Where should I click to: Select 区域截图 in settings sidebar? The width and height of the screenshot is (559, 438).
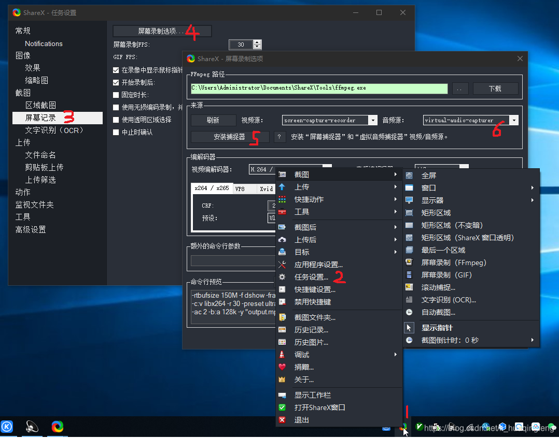pyautogui.click(x=40, y=105)
